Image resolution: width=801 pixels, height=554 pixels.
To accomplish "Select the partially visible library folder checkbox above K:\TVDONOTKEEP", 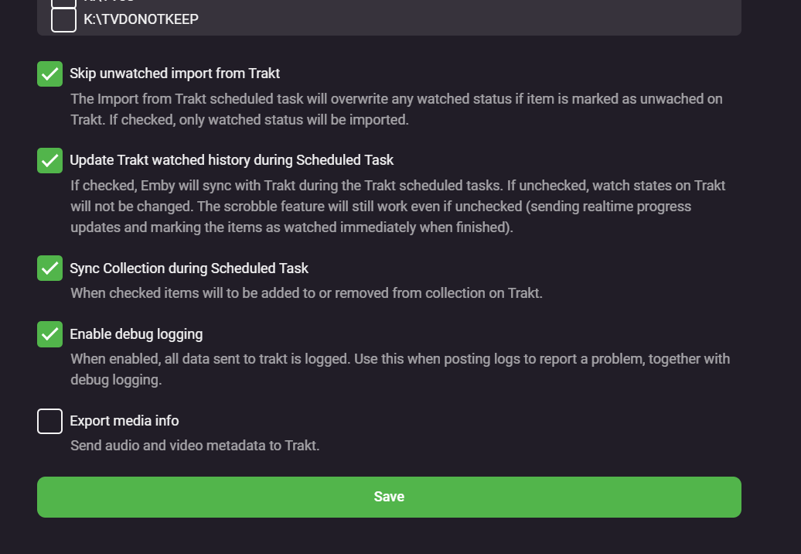I will click(x=63, y=3).
